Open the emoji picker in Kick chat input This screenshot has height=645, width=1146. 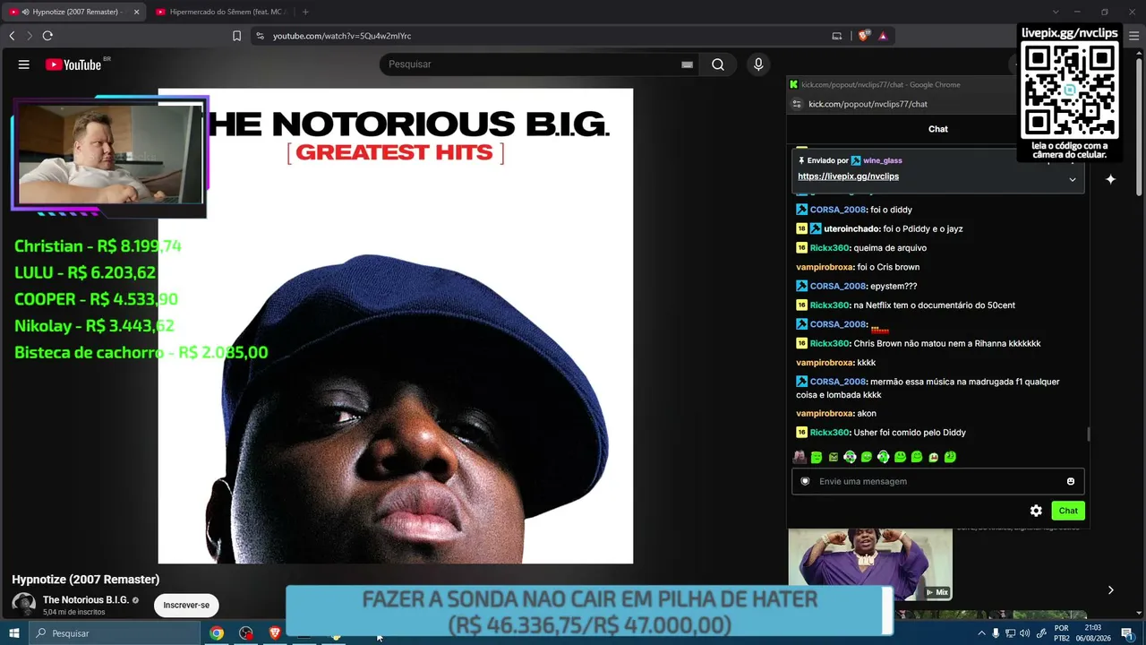click(x=1070, y=481)
